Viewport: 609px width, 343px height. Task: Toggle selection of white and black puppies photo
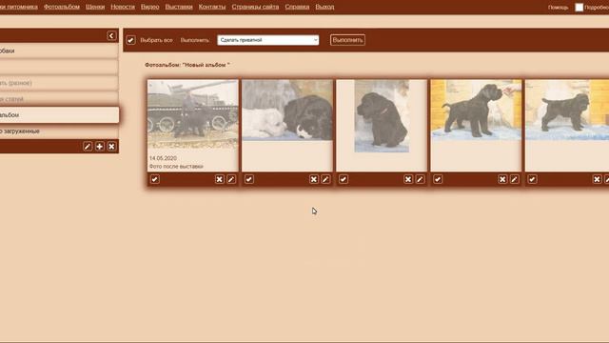tap(249, 179)
